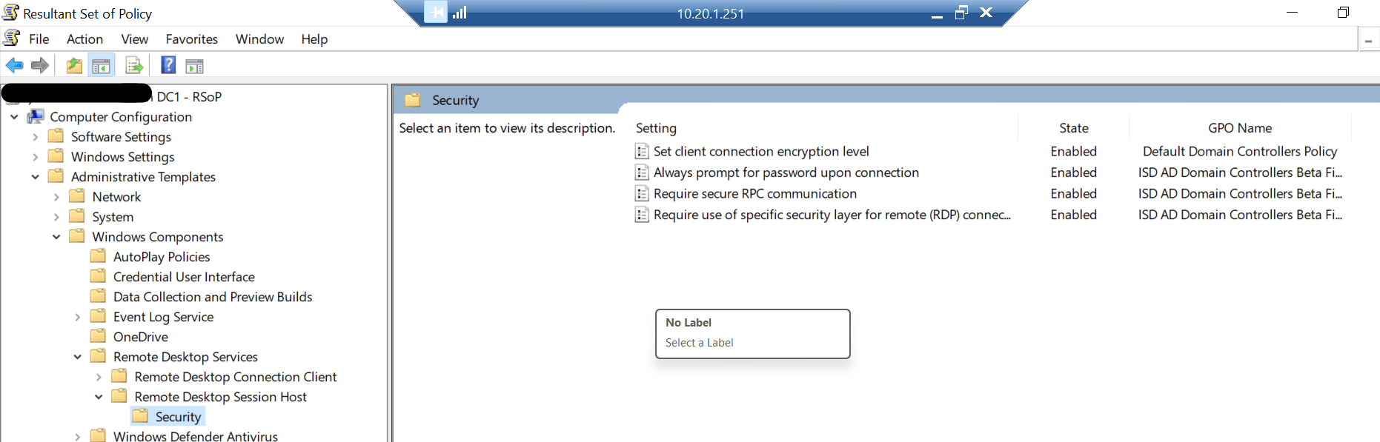The height and width of the screenshot is (442, 1380).
Task: Open the Action menu
Action: coord(84,39)
